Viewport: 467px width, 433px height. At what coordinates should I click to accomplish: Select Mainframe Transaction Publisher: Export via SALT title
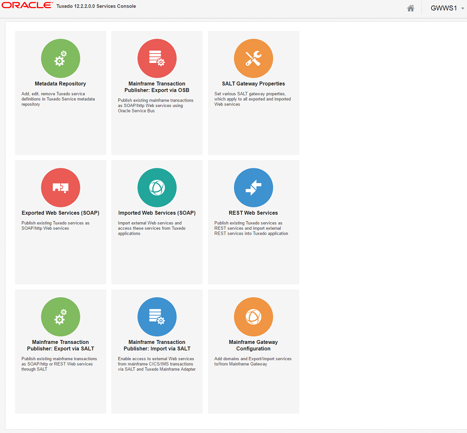60,346
